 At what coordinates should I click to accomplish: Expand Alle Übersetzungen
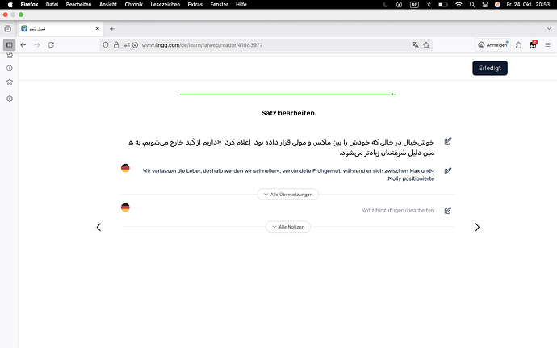click(x=288, y=195)
